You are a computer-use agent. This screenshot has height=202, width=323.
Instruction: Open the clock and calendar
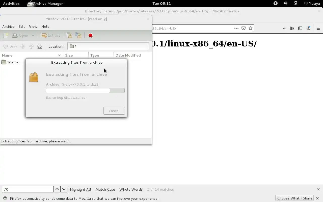[x=161, y=4]
